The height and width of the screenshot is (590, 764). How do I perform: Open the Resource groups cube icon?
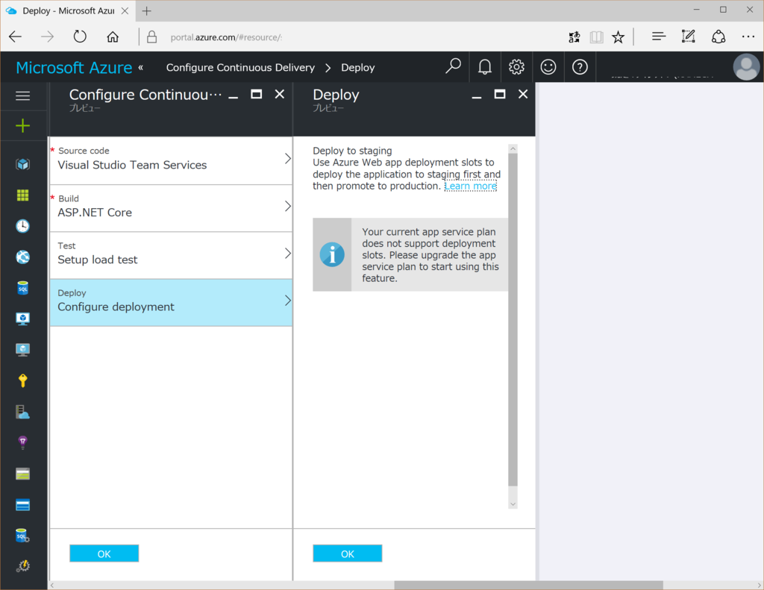pyautogui.click(x=23, y=164)
